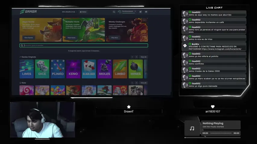Show next Gamba Originals games
The height and width of the screenshot is (144, 257).
(136, 57)
